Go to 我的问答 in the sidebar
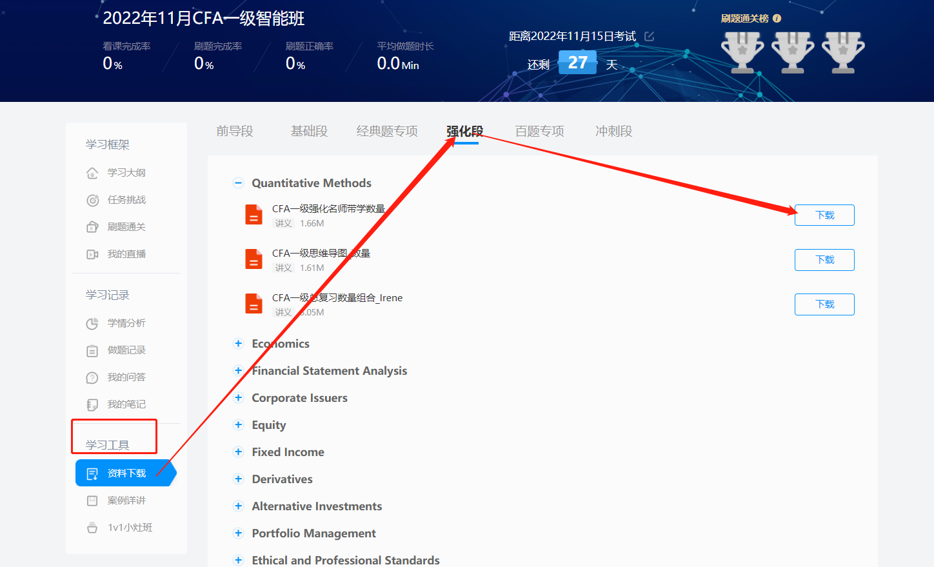The height and width of the screenshot is (567, 934). tap(126, 377)
